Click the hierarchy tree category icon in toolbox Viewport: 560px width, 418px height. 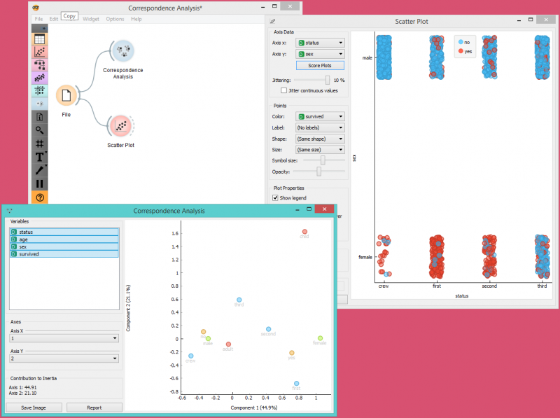[39, 65]
